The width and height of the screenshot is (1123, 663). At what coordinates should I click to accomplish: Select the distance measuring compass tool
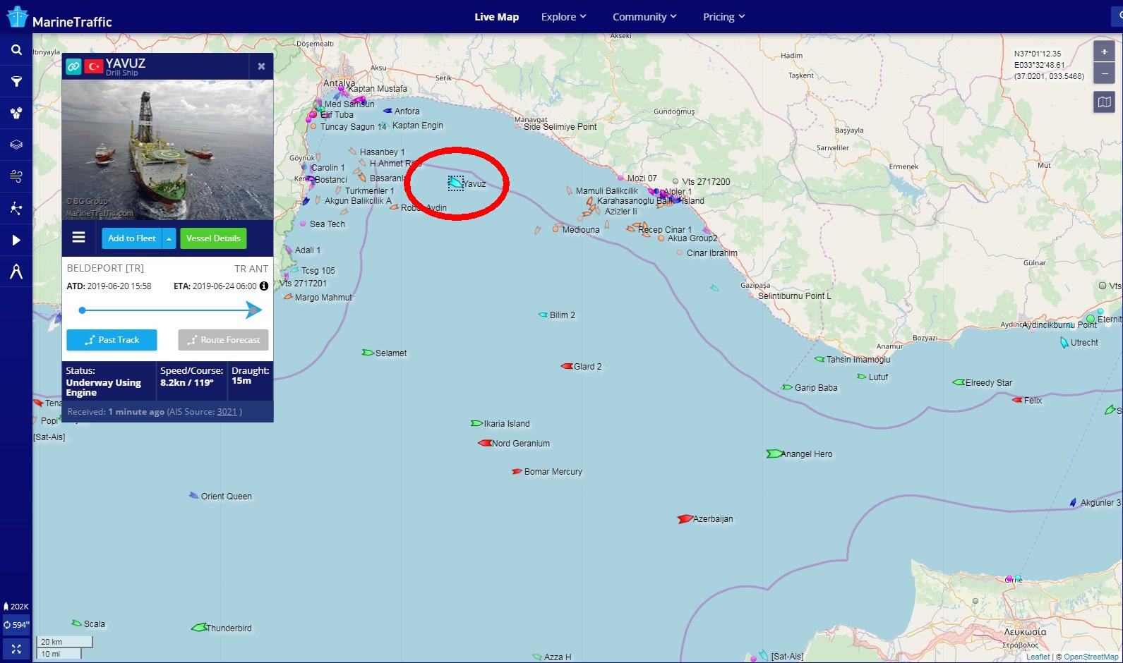[16, 272]
